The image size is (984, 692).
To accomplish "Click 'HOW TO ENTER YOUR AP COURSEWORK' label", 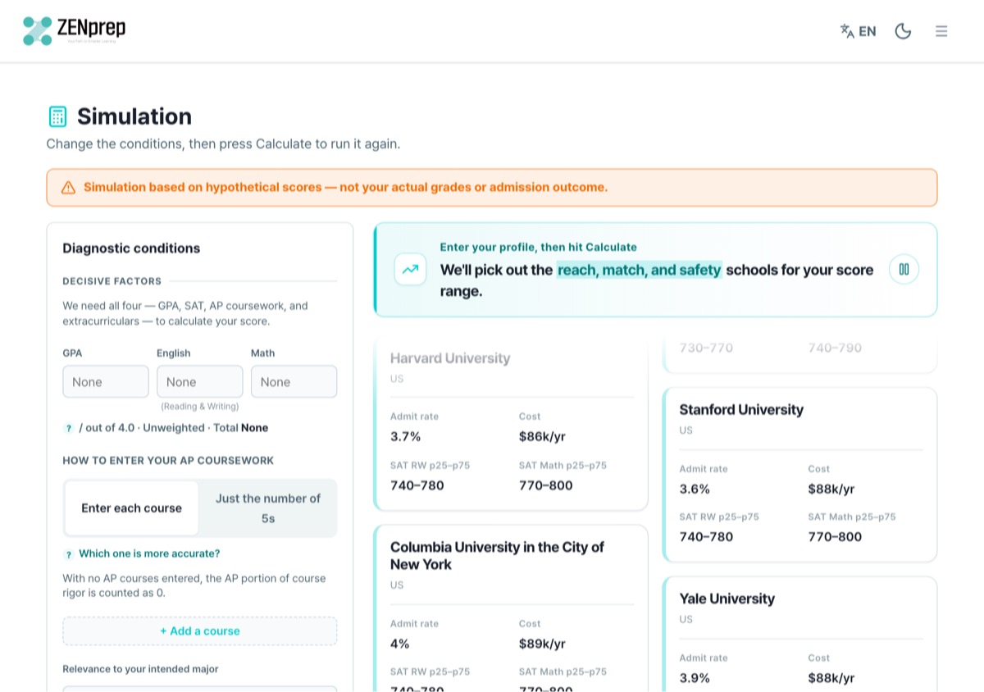I will [168, 461].
